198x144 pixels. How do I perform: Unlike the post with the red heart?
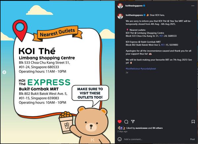(119, 122)
